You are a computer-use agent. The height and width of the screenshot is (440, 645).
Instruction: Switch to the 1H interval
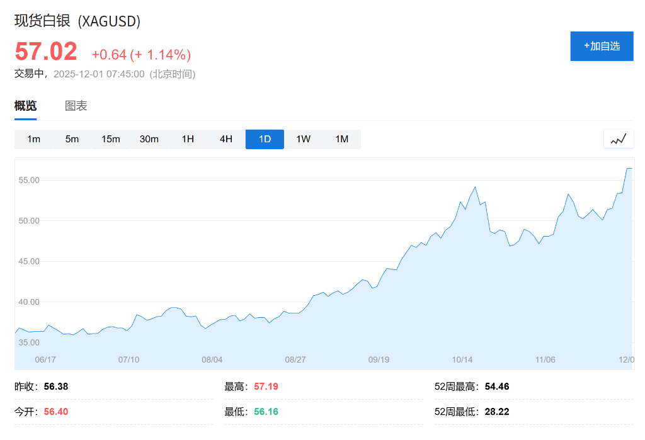click(x=187, y=139)
